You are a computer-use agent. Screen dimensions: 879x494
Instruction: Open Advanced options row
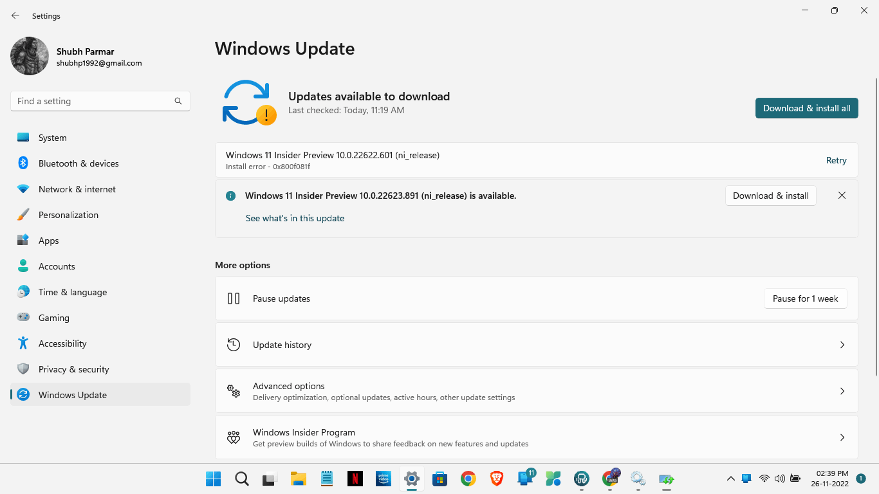537,391
